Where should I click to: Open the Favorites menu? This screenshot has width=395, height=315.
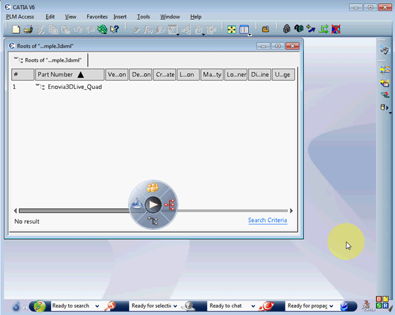point(97,16)
